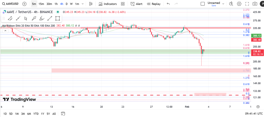The image size is (264, 117).
Task: Toggle the green market status dot
Action: point(57,12)
